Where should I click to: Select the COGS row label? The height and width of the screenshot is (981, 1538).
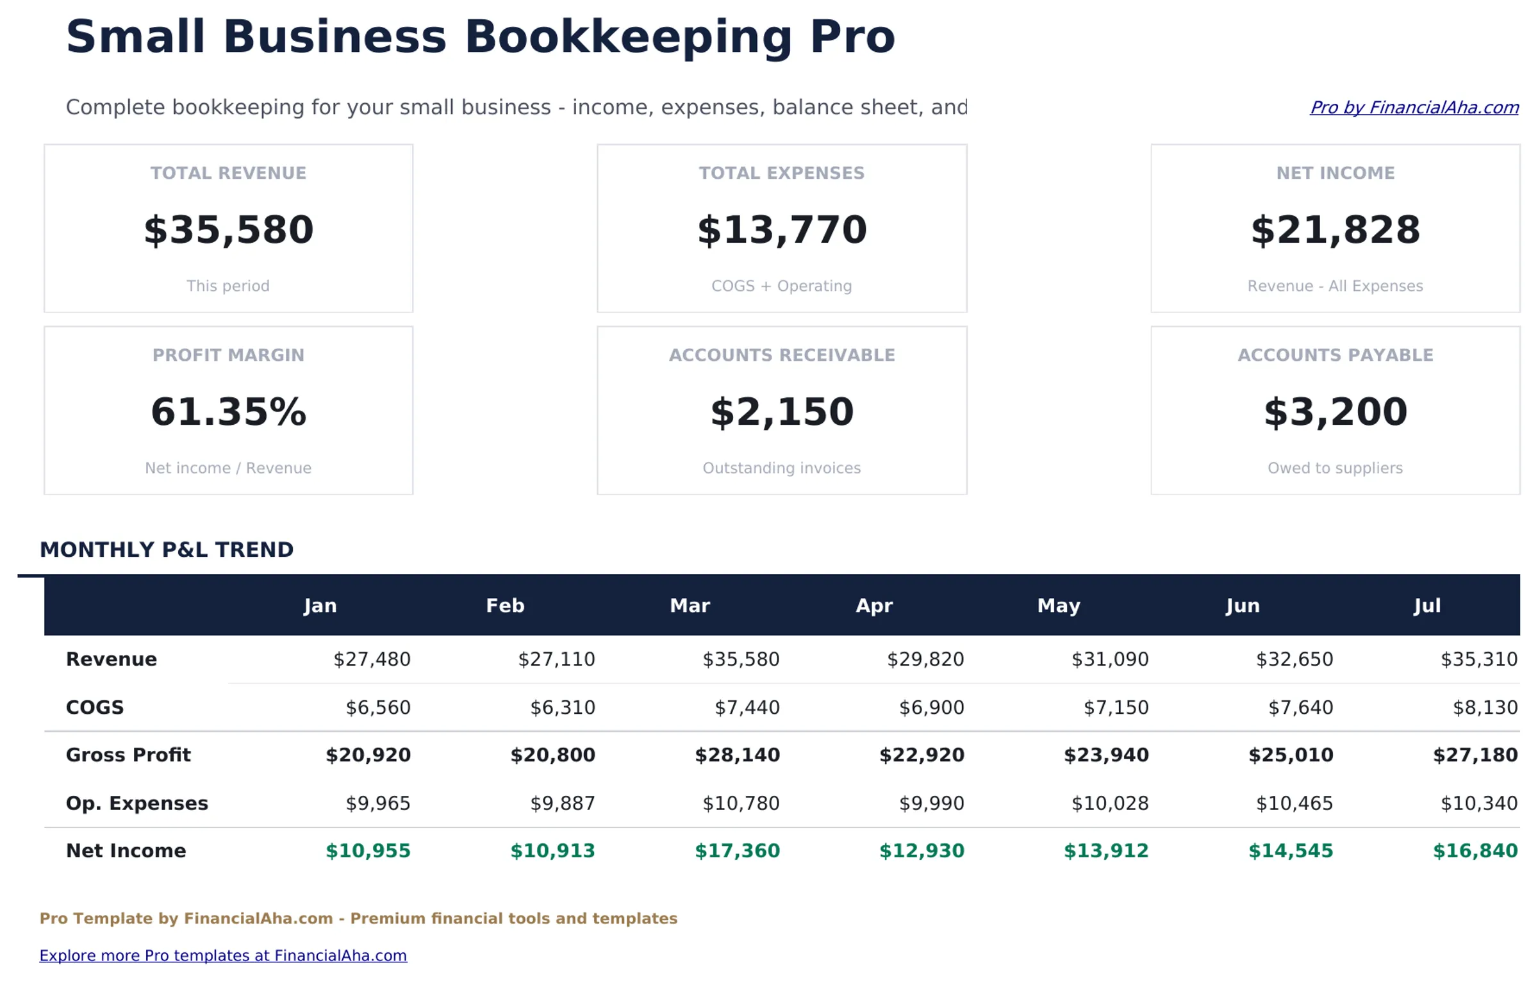pos(95,707)
